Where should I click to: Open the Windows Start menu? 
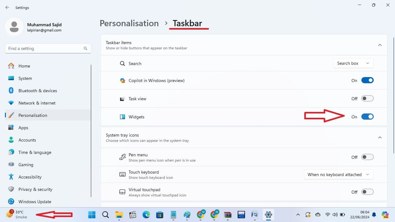point(92,215)
